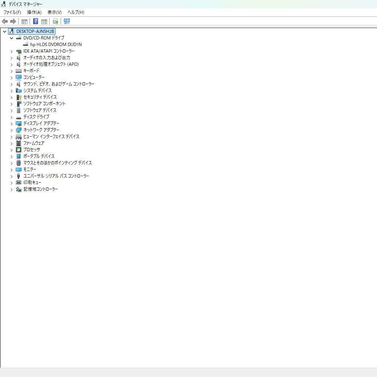This screenshot has width=377, height=377.
Task: Open the File menu
Action: [x=12, y=12]
